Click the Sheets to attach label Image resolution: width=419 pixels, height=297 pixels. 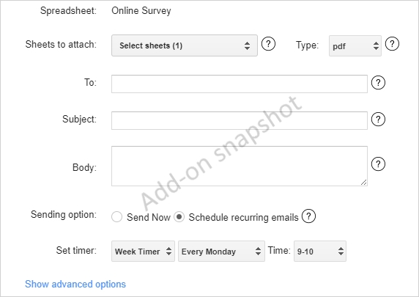61,45
